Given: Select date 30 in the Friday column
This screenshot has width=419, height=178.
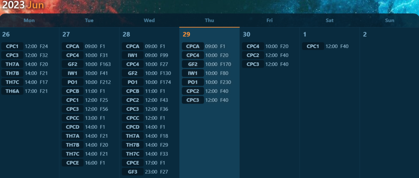Looking at the screenshot, I should pyautogui.click(x=246, y=35).
